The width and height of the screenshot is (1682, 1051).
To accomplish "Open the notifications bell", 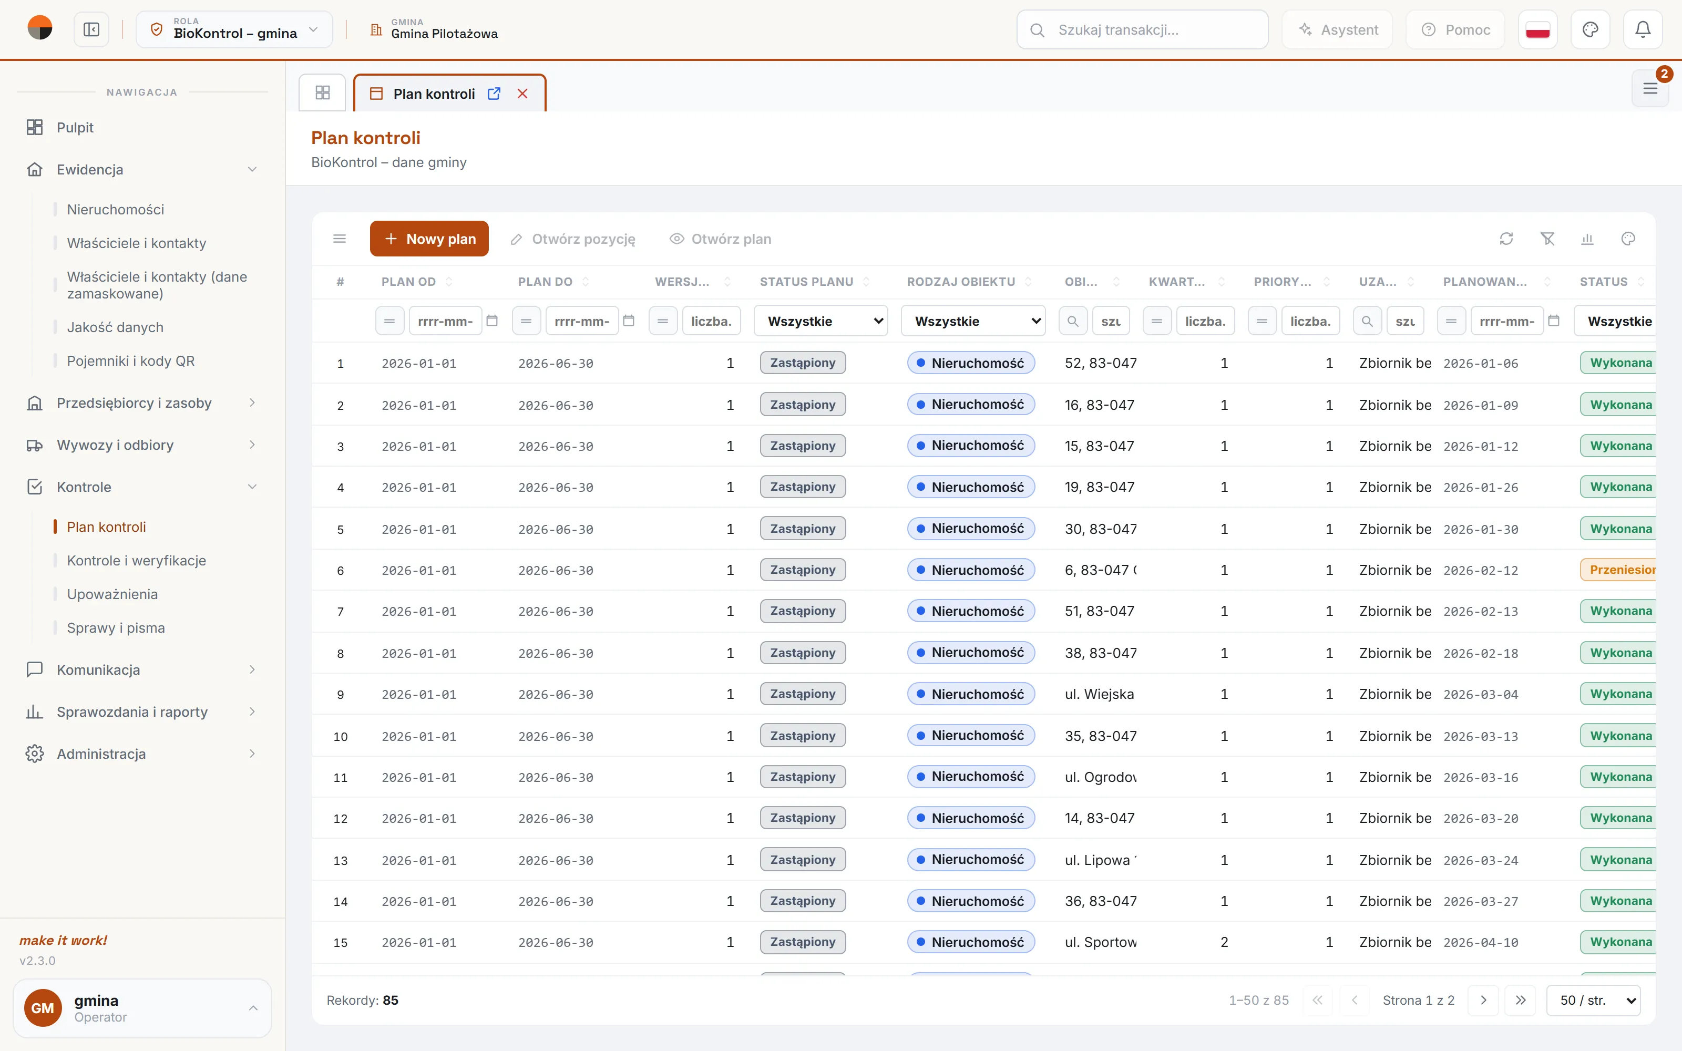I will point(1643,29).
